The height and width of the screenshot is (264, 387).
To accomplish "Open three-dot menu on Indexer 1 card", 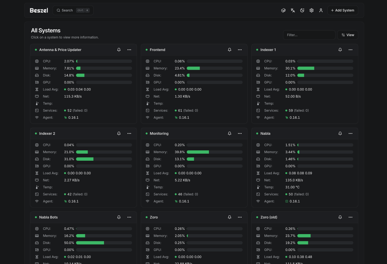I will 350,50.
